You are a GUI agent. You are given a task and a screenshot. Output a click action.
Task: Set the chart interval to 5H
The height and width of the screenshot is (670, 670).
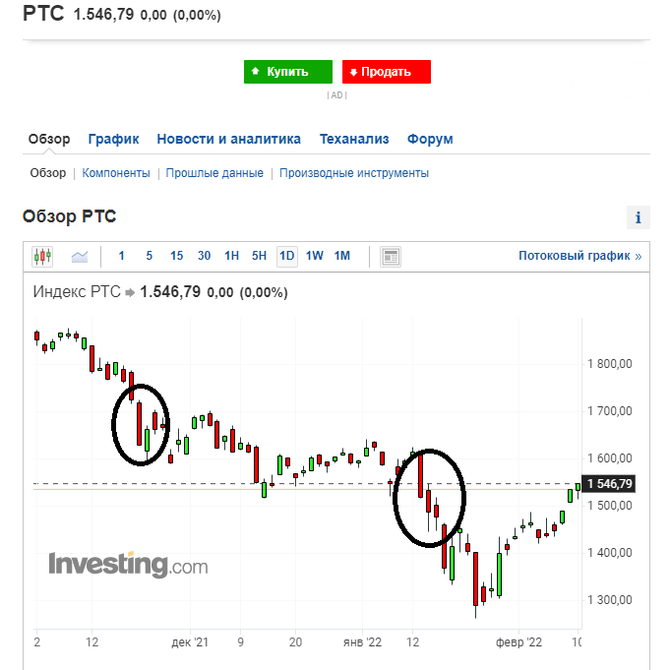tap(259, 256)
